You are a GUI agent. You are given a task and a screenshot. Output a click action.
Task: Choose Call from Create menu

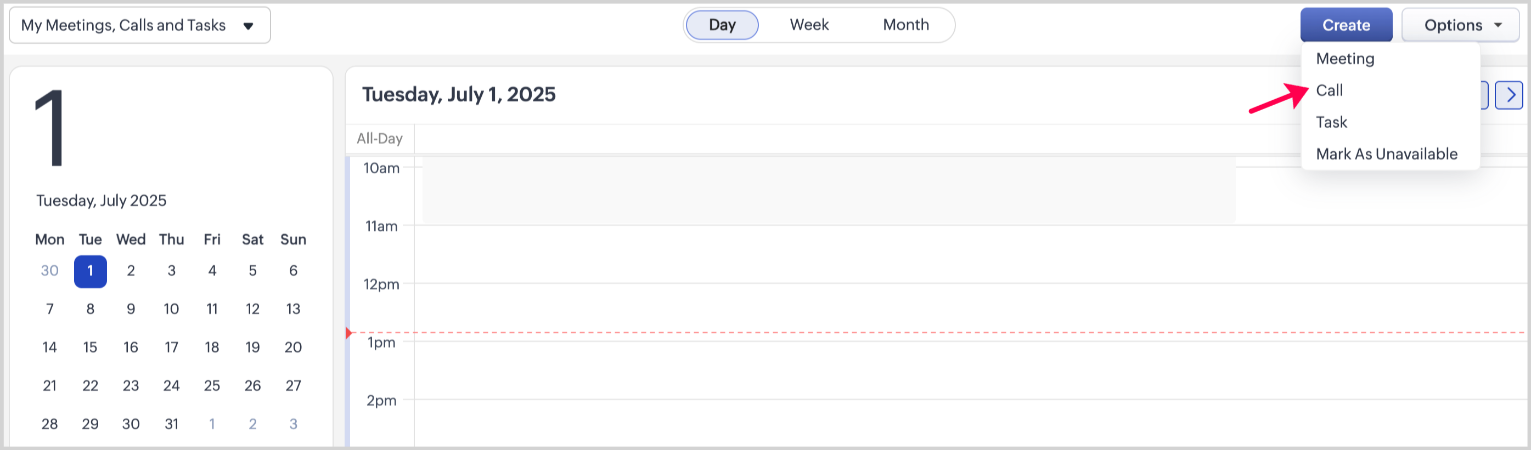[x=1329, y=90]
